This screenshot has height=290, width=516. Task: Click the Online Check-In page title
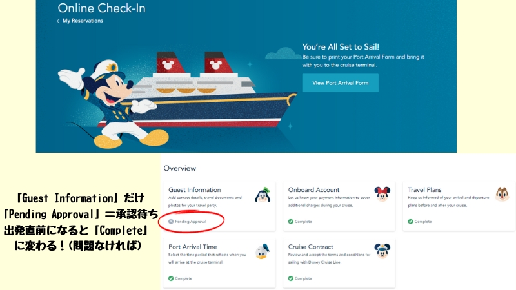[x=101, y=8]
